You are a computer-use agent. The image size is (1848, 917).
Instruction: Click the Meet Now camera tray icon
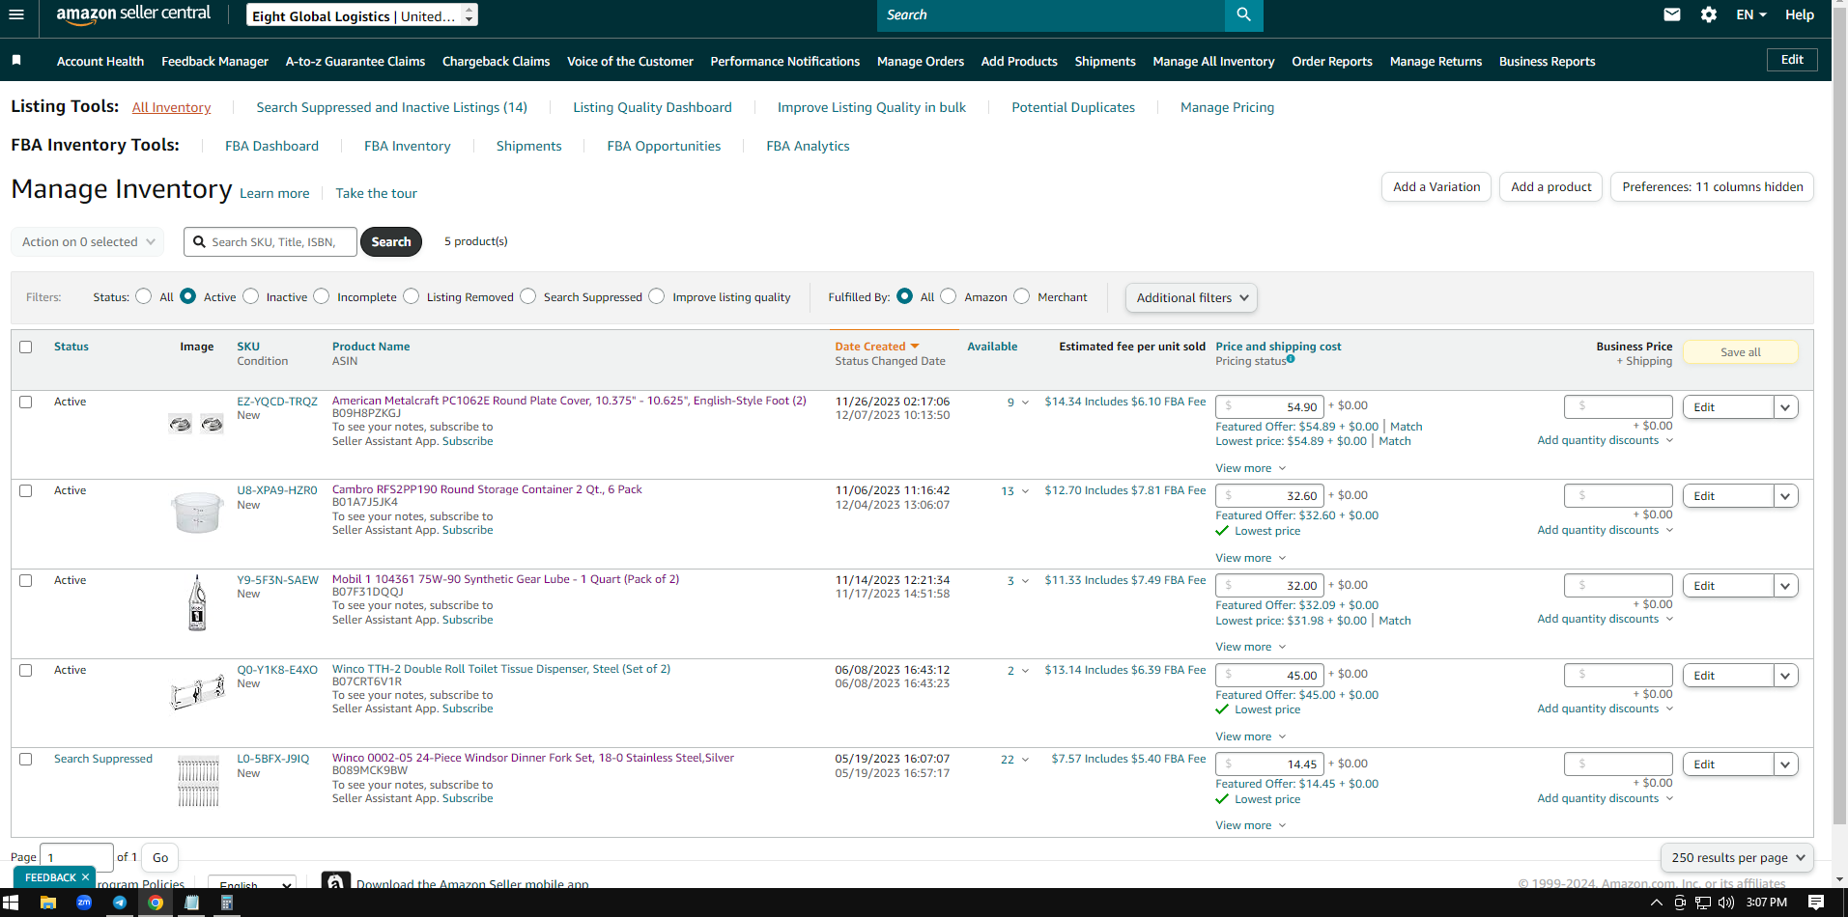pyautogui.click(x=1680, y=903)
